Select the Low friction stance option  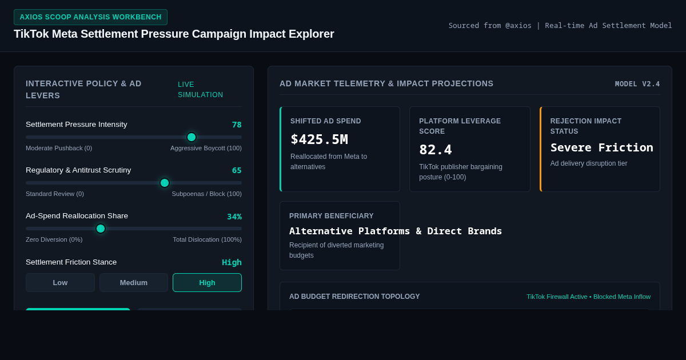(60, 282)
